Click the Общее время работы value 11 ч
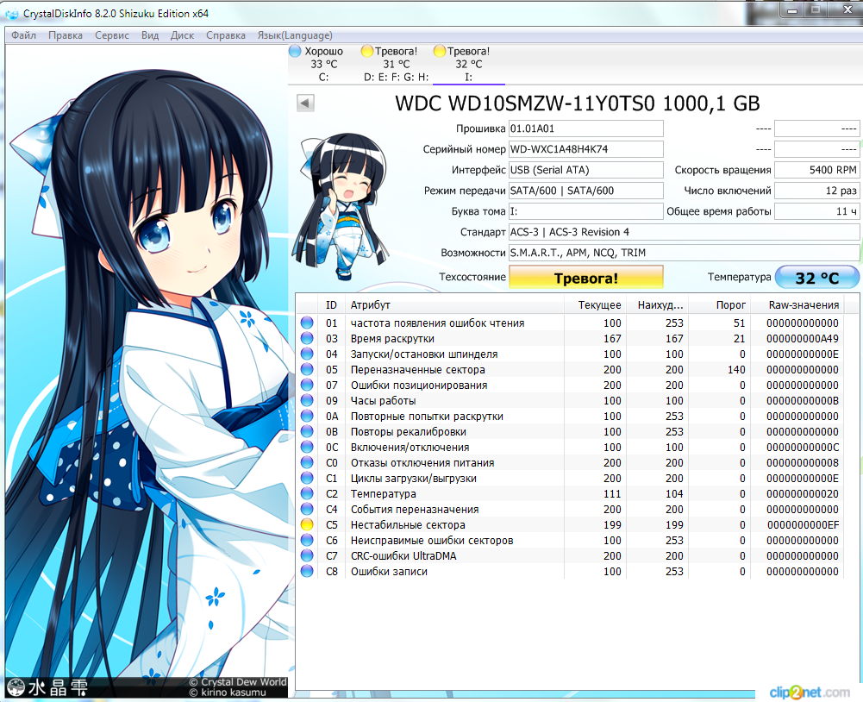This screenshot has width=863, height=702. 816,211
